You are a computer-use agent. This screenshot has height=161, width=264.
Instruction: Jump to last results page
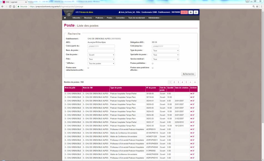[195, 82]
